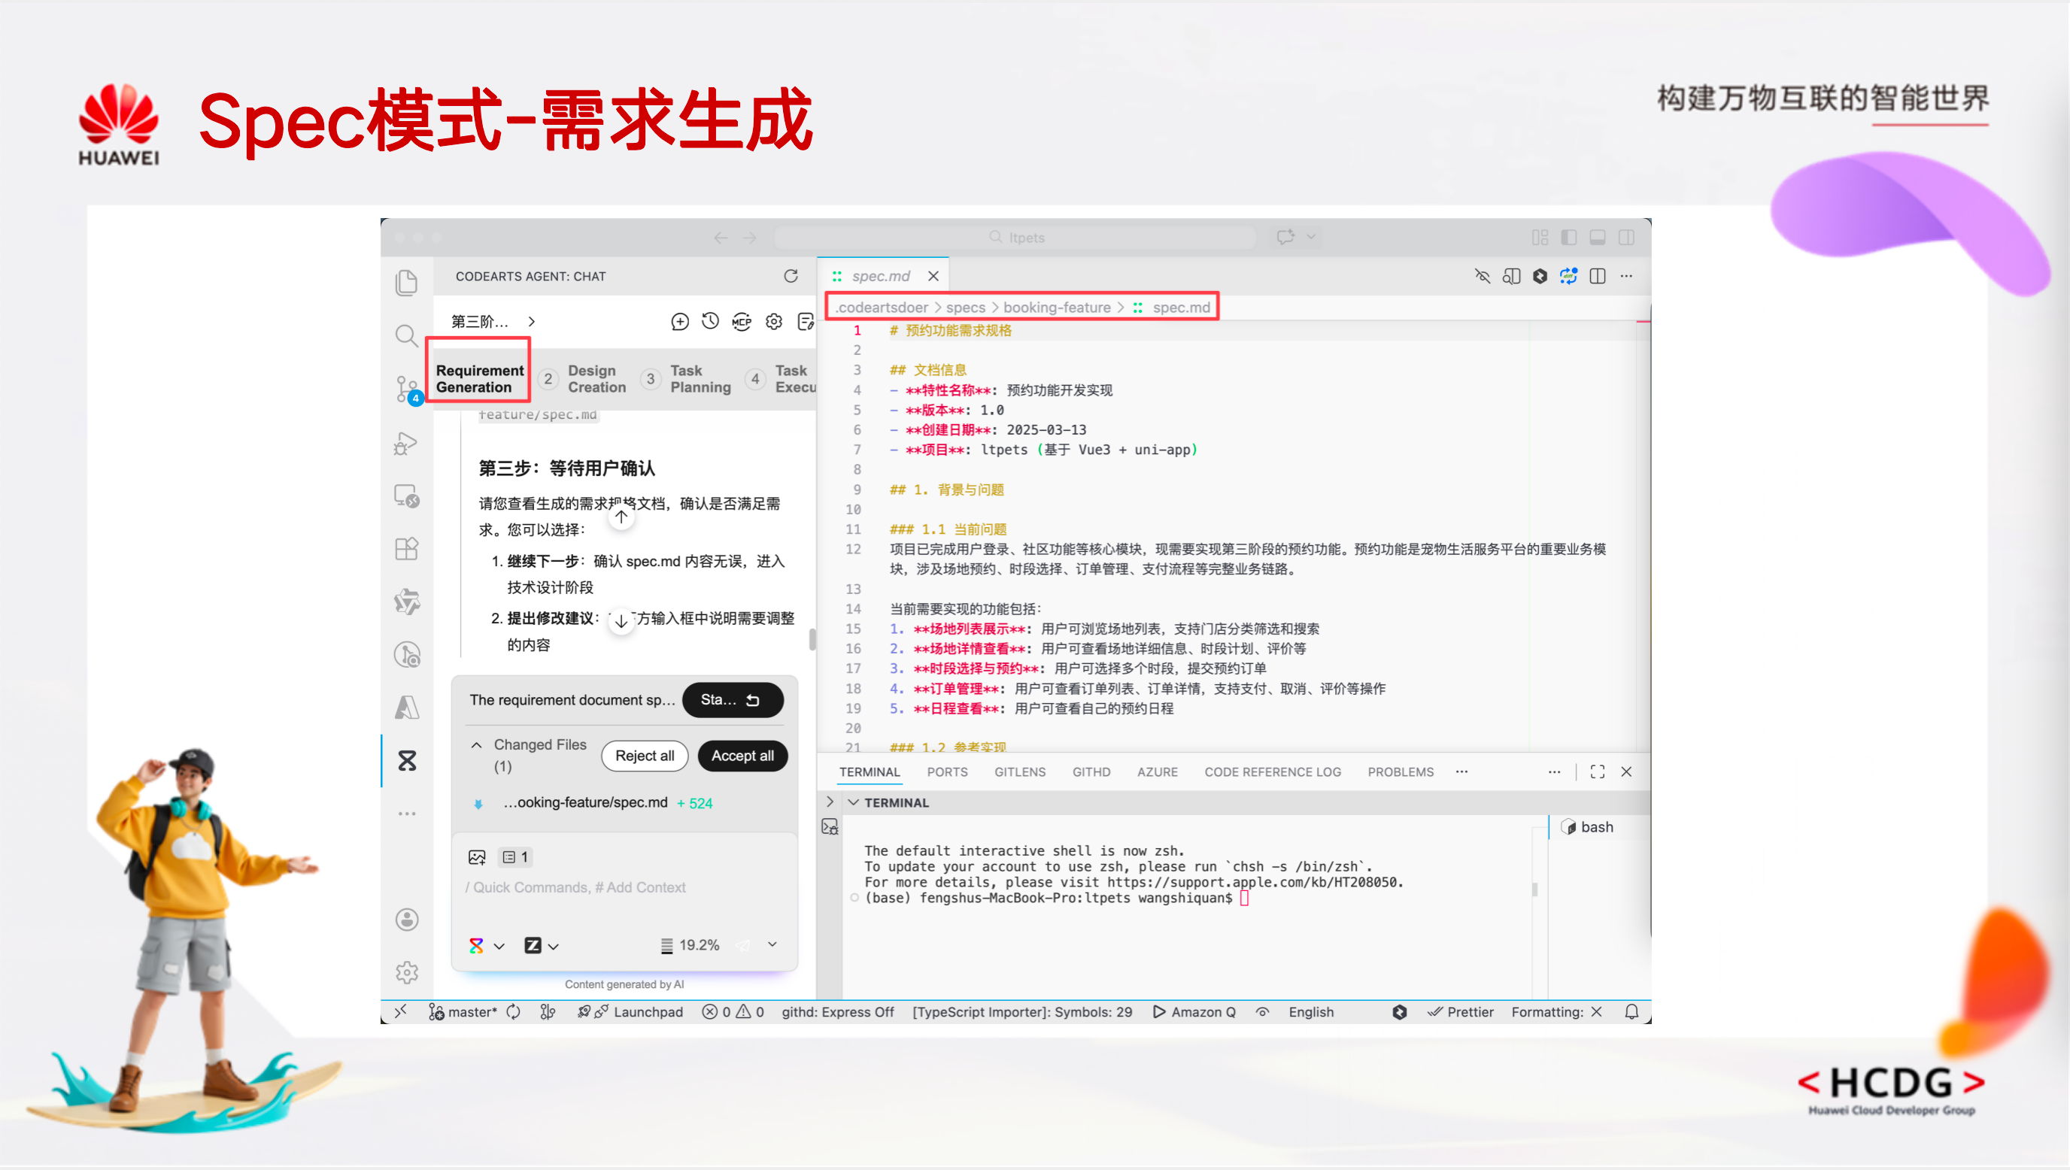Open the Extensions view icon
The width and height of the screenshot is (2070, 1170).
[x=407, y=549]
